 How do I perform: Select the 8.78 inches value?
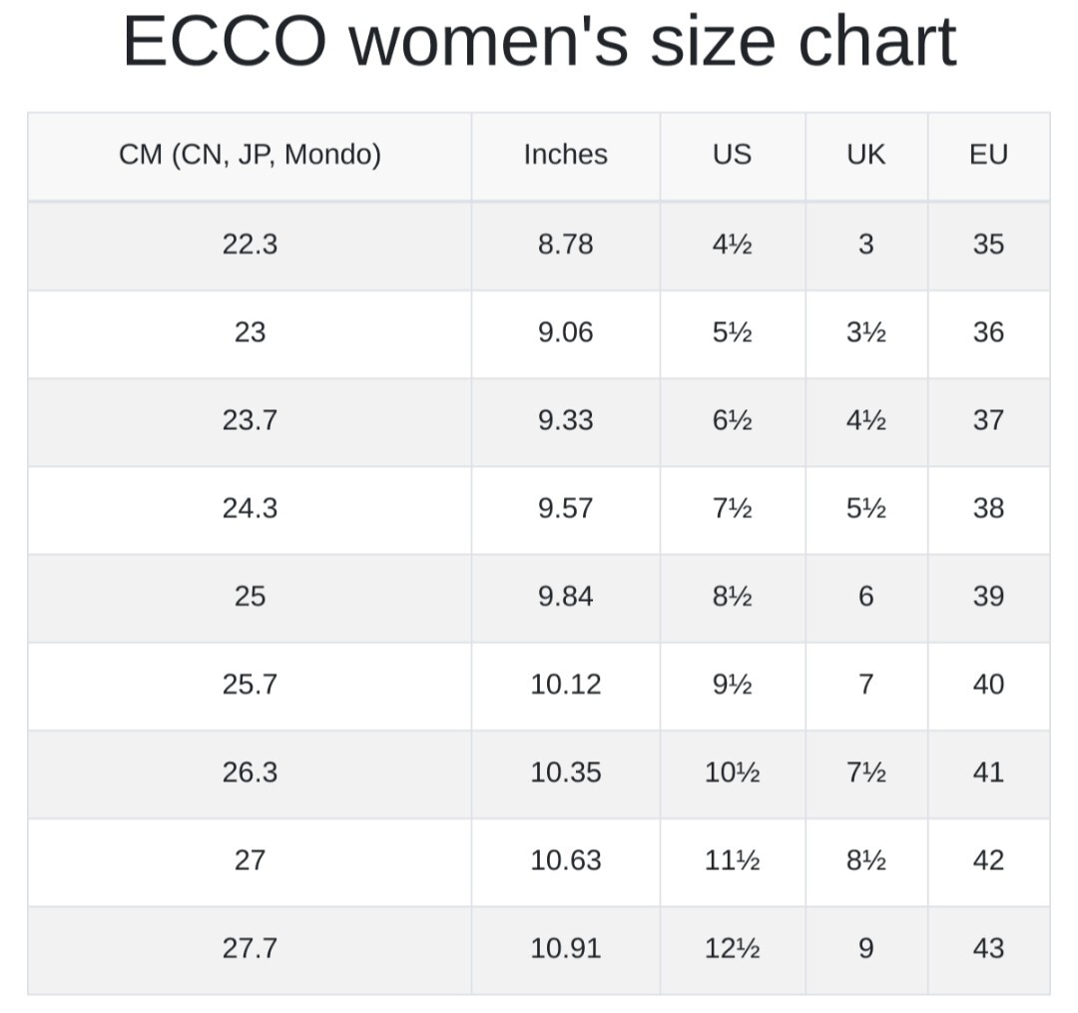(x=565, y=245)
